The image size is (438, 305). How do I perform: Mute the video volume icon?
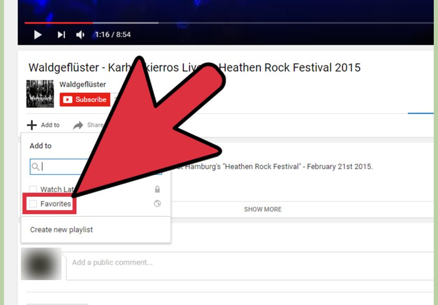pyautogui.click(x=80, y=35)
